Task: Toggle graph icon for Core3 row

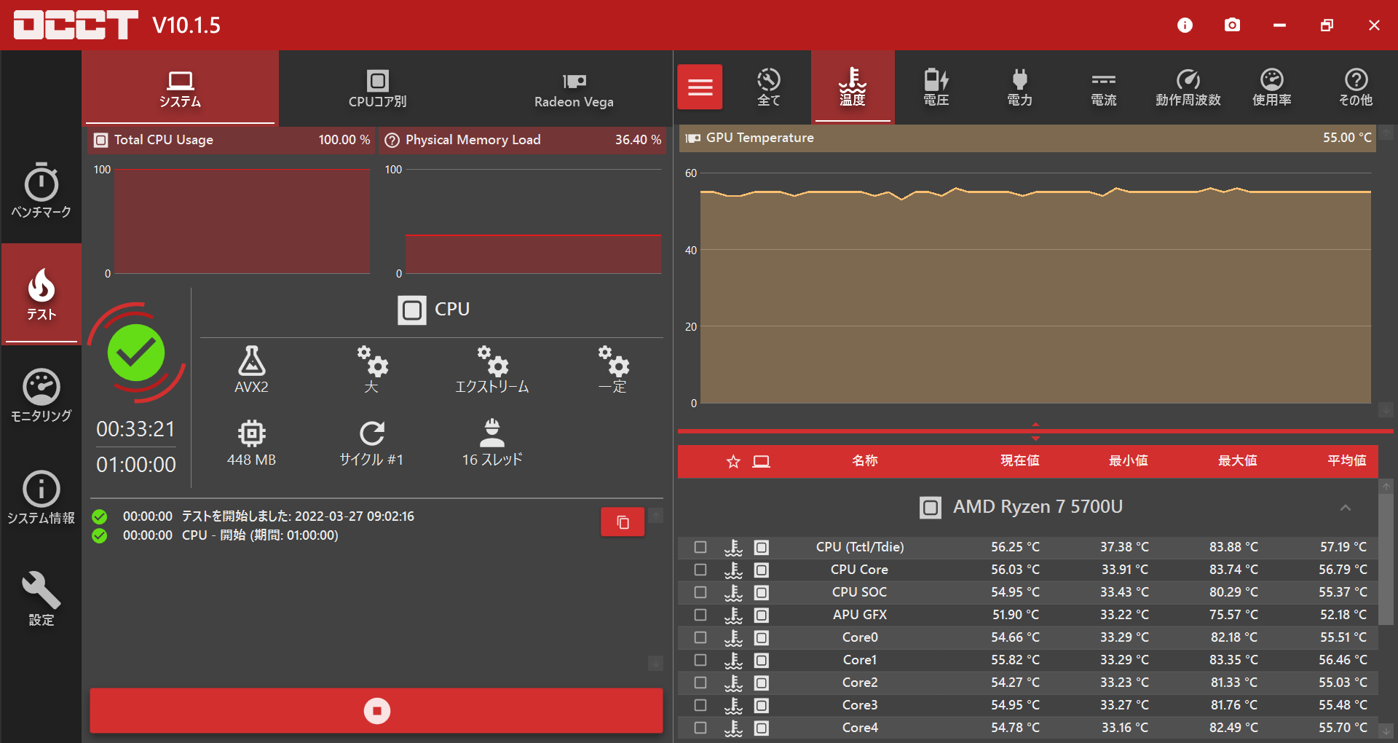Action: (733, 705)
